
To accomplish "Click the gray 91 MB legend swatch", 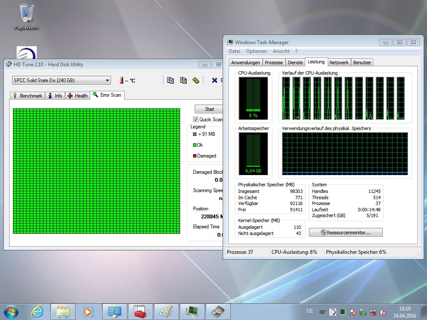I will pos(195,134).
